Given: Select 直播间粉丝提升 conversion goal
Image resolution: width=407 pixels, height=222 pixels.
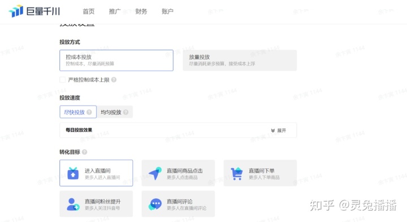Looking at the screenshot, I should pos(96,204).
